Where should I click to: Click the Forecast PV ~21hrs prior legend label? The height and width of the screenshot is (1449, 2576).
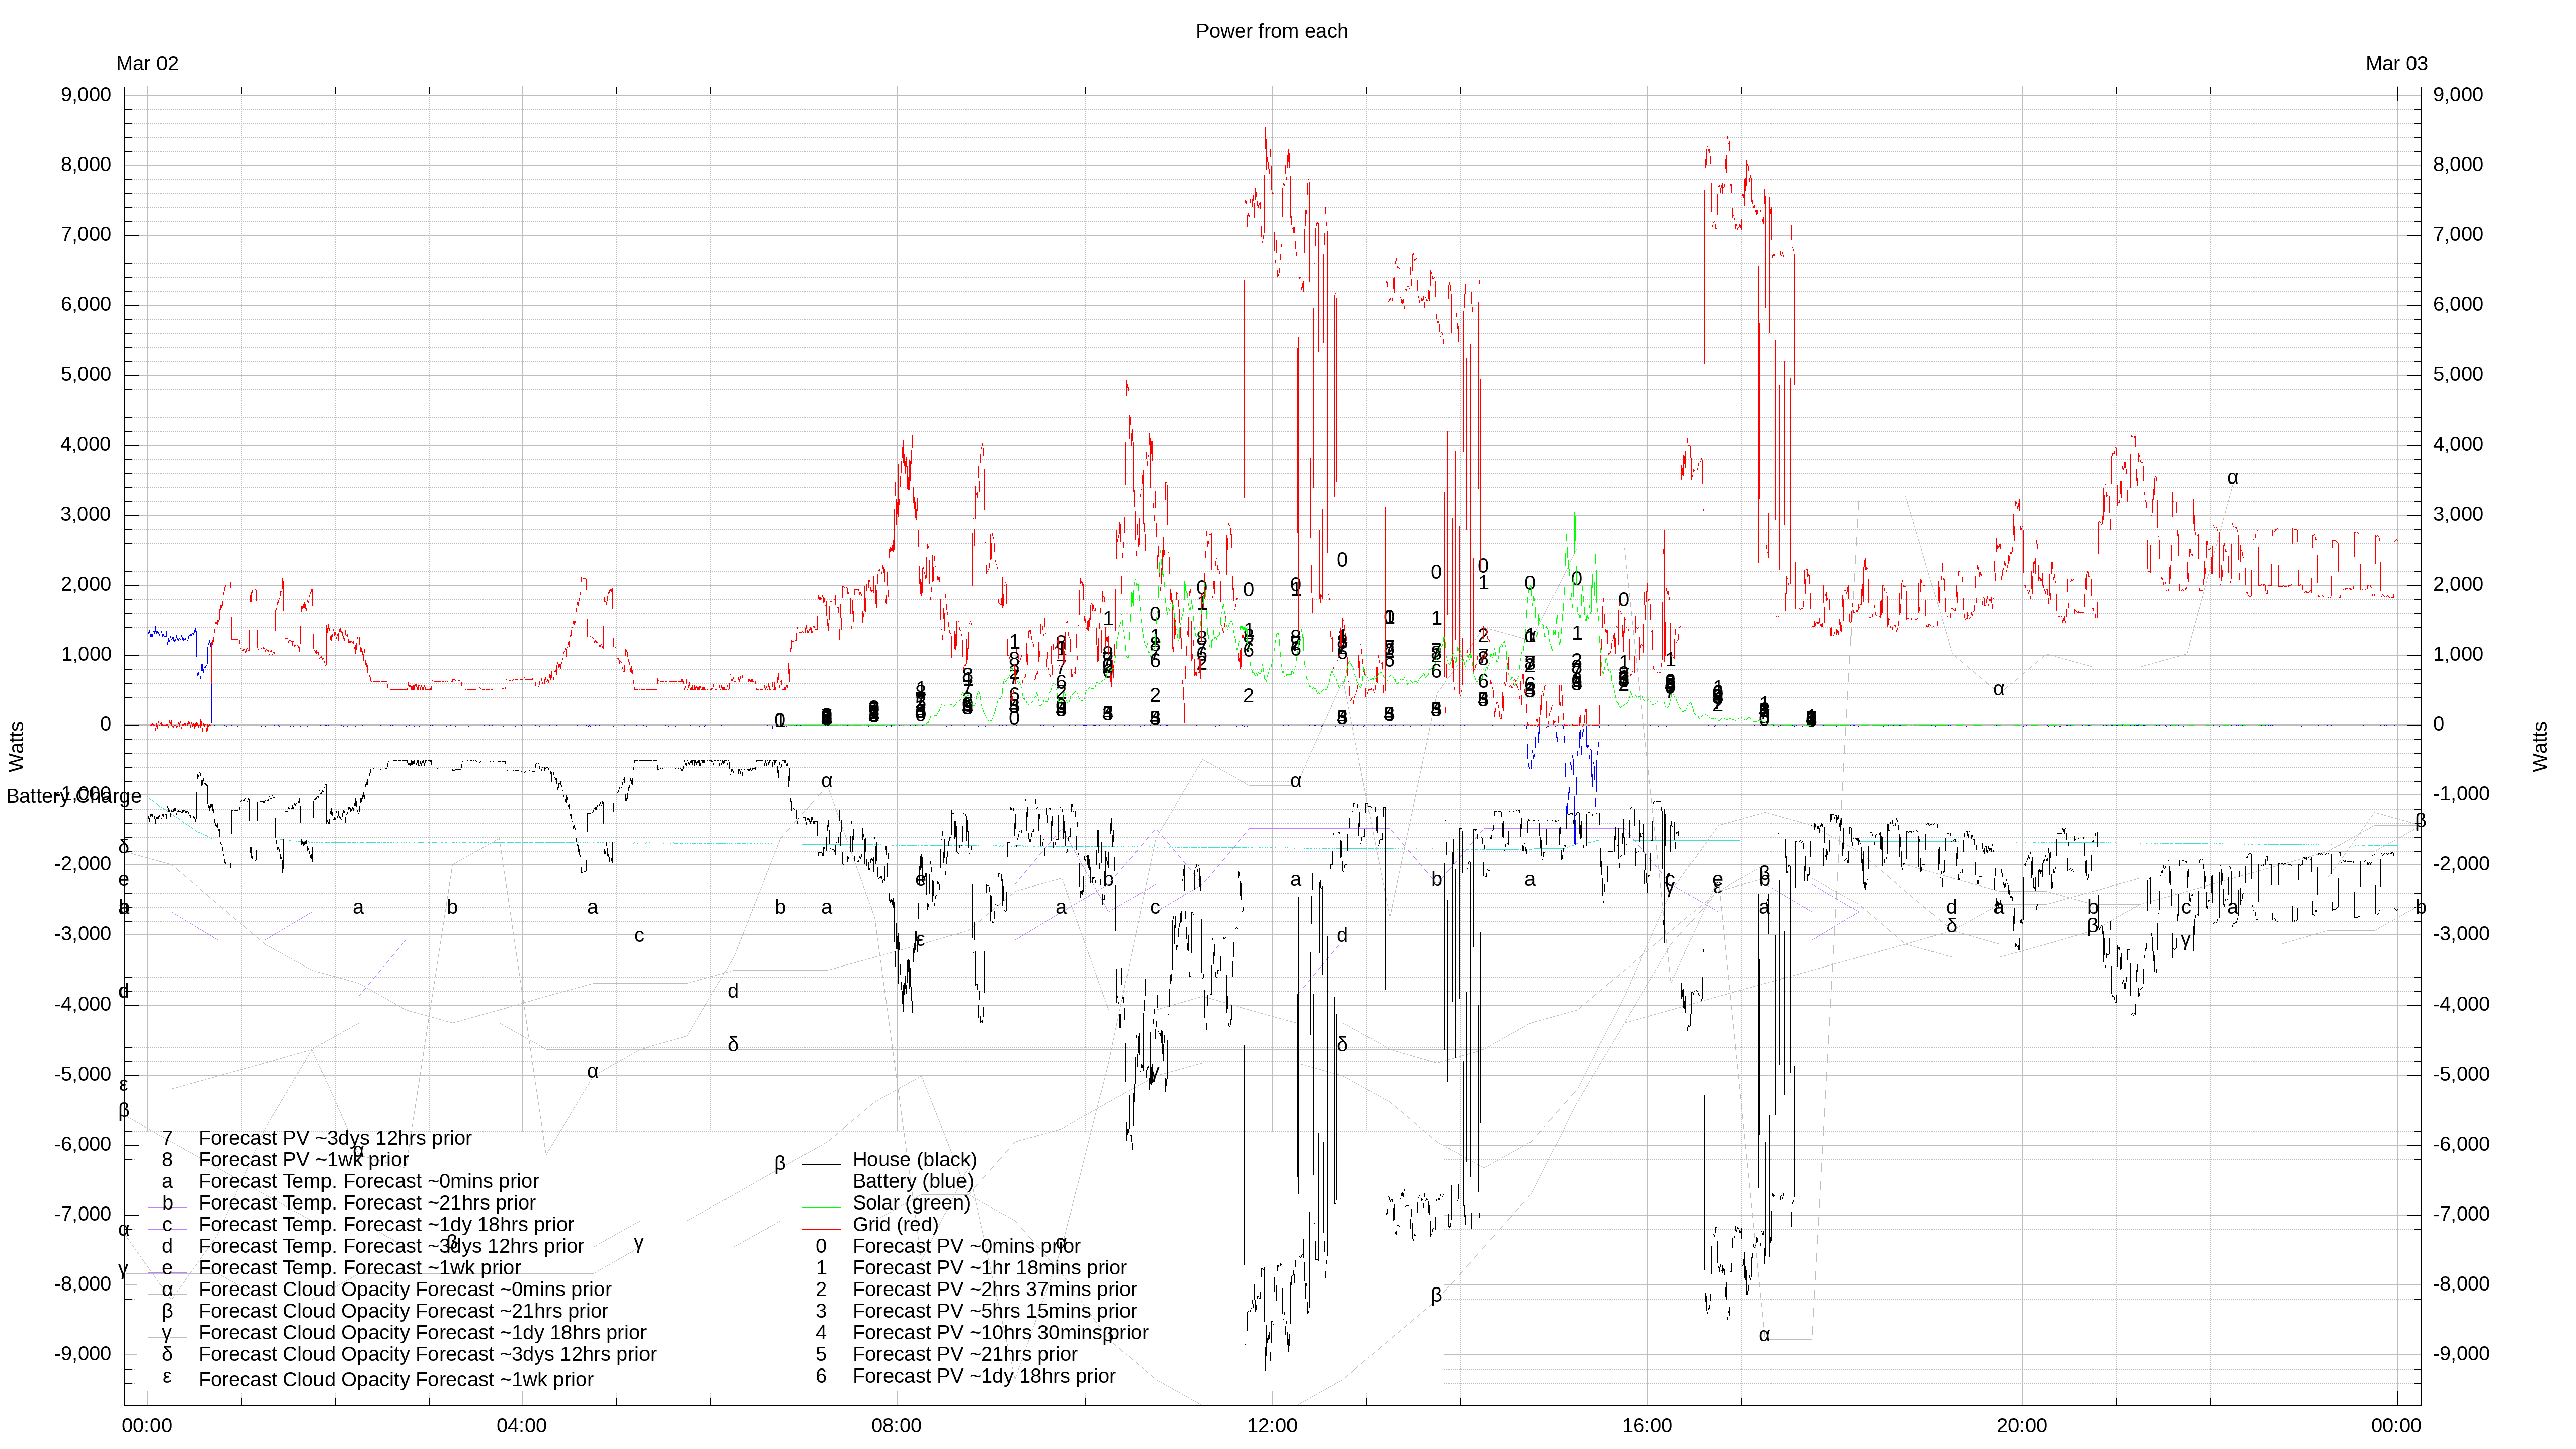pos(964,1354)
